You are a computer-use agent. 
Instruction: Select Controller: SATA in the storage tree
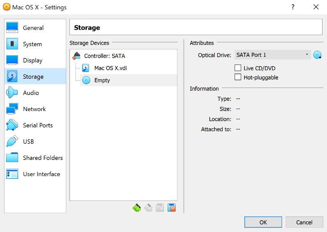(x=105, y=56)
